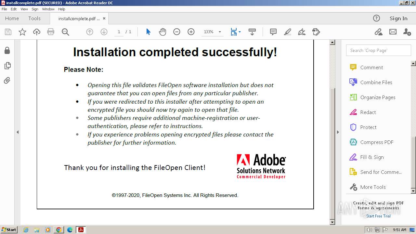Expand the left navigation pane
The image size is (416, 234).
[18, 132]
